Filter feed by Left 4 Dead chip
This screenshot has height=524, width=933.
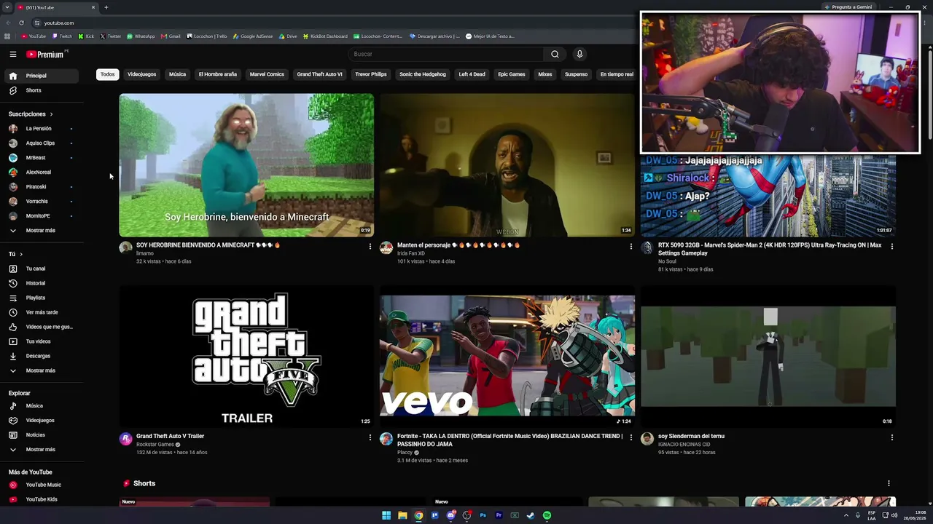click(472, 74)
